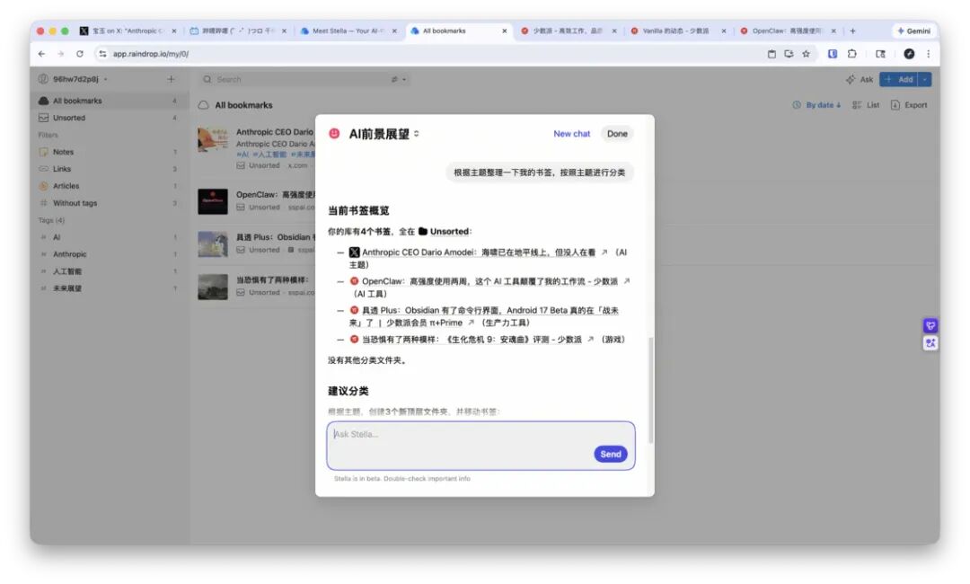Select the Anthropic tag in sidebar
The width and height of the screenshot is (970, 584).
(109, 254)
